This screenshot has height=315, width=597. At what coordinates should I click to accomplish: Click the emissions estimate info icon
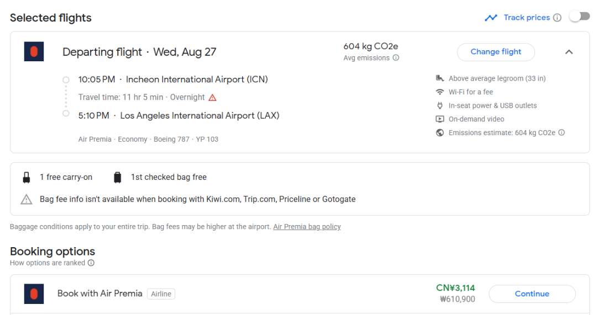coord(562,132)
